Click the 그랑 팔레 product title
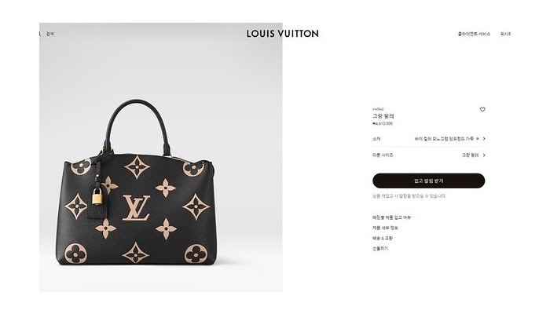This screenshot has height=314, width=550. coord(383,116)
